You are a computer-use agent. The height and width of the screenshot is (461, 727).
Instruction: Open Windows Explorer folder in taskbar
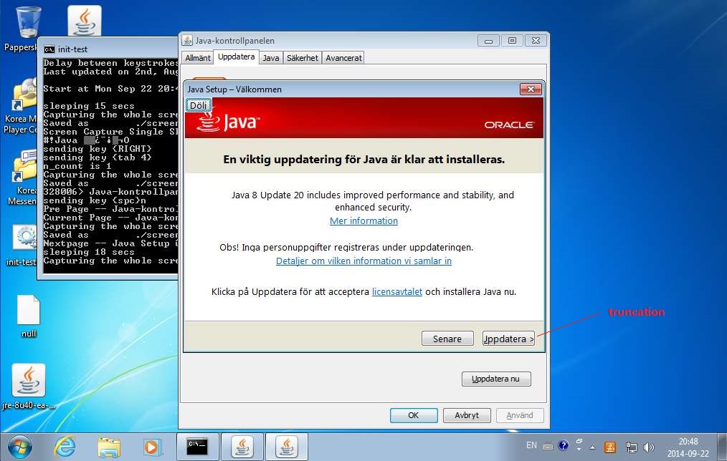pos(108,446)
